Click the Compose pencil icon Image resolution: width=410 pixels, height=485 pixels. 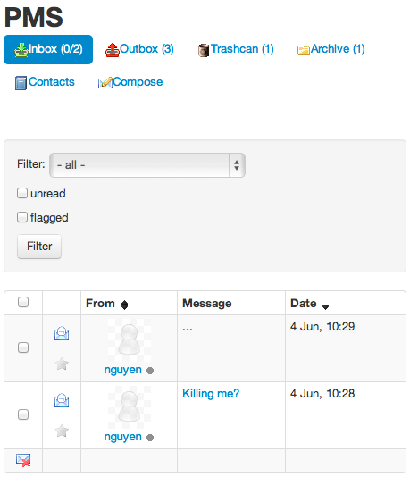pyautogui.click(x=105, y=82)
